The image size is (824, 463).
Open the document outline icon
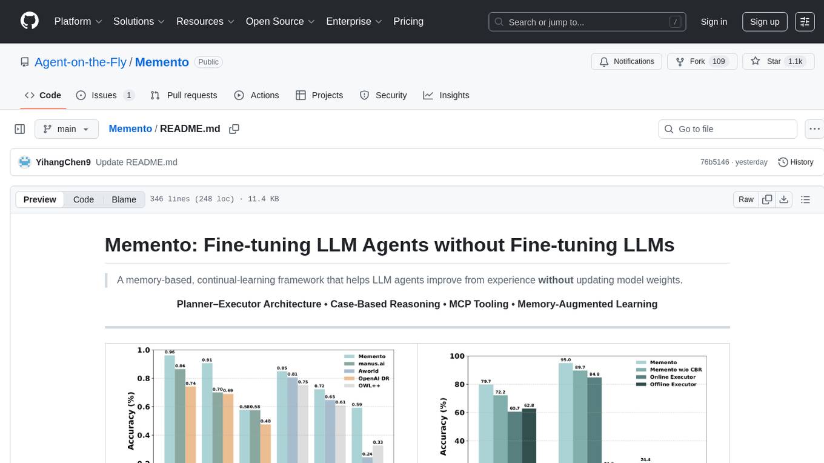(806, 199)
